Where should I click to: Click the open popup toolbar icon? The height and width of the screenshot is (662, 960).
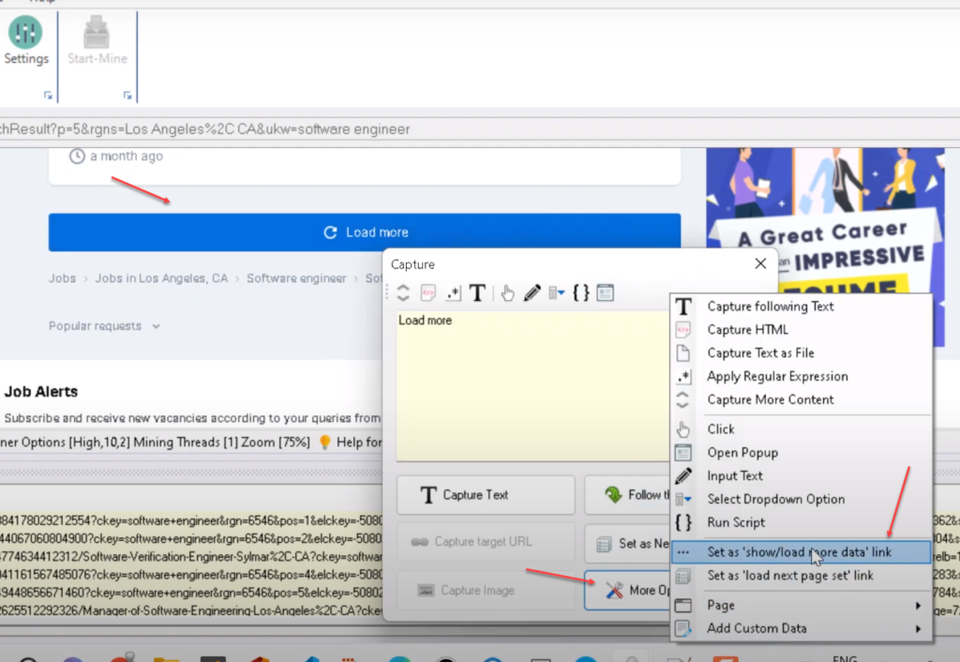pos(605,293)
